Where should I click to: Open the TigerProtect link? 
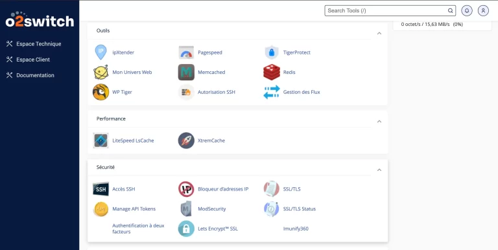(x=296, y=52)
